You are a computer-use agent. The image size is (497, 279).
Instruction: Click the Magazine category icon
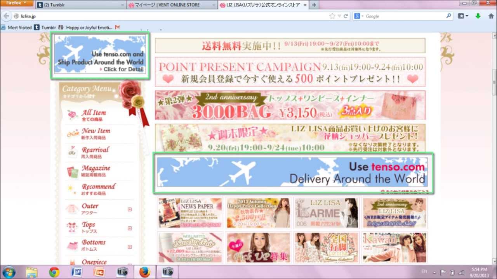tap(73, 171)
